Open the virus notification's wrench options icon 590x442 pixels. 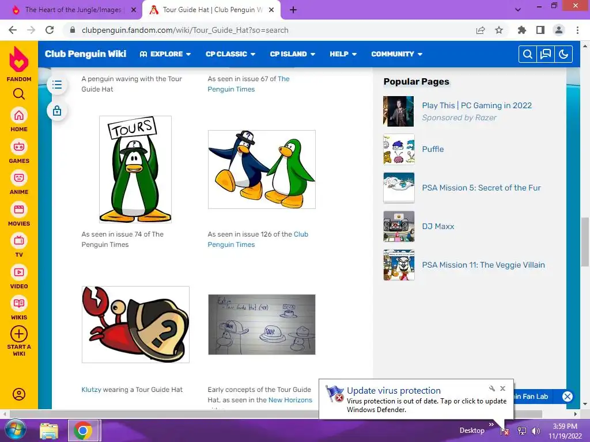point(492,388)
